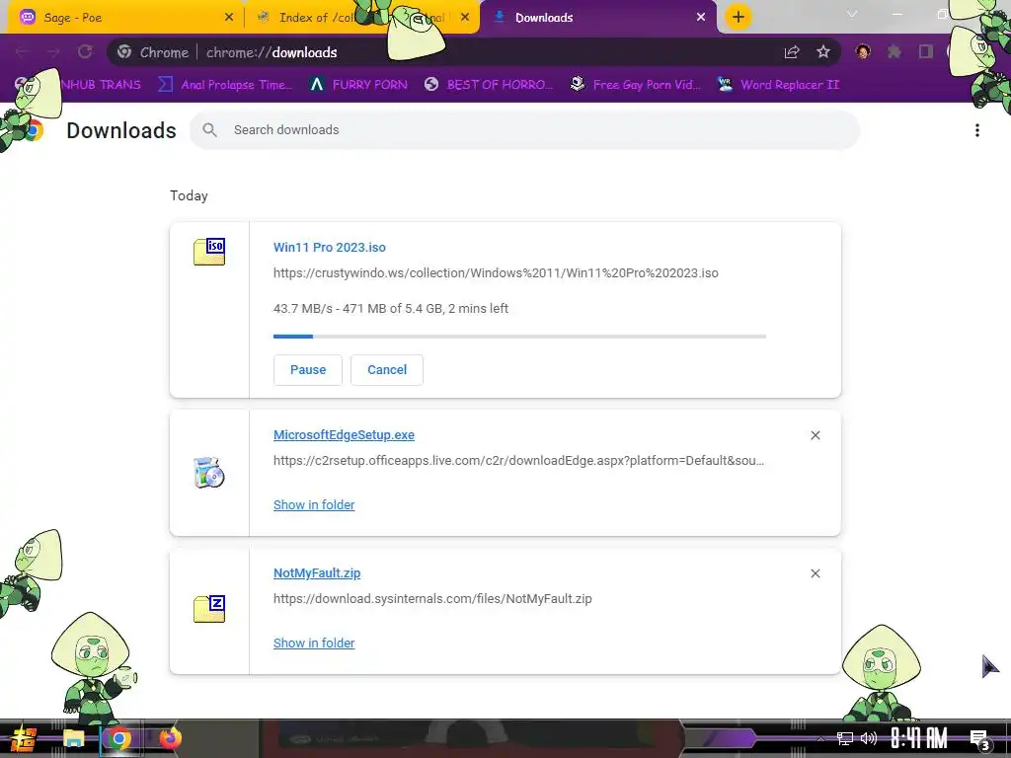Screen dimensions: 1011x758
Task: Show MicrosoftEdgeSetup.exe in folder
Action: tap(314, 505)
